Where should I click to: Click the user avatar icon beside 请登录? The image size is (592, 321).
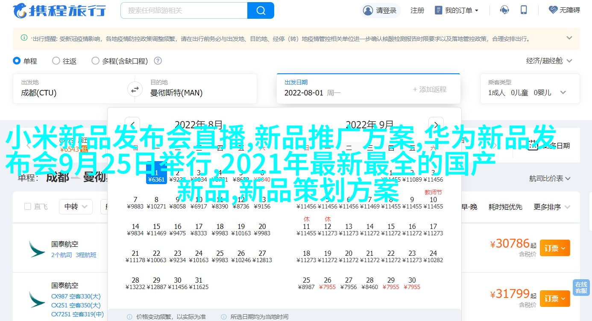point(368,10)
